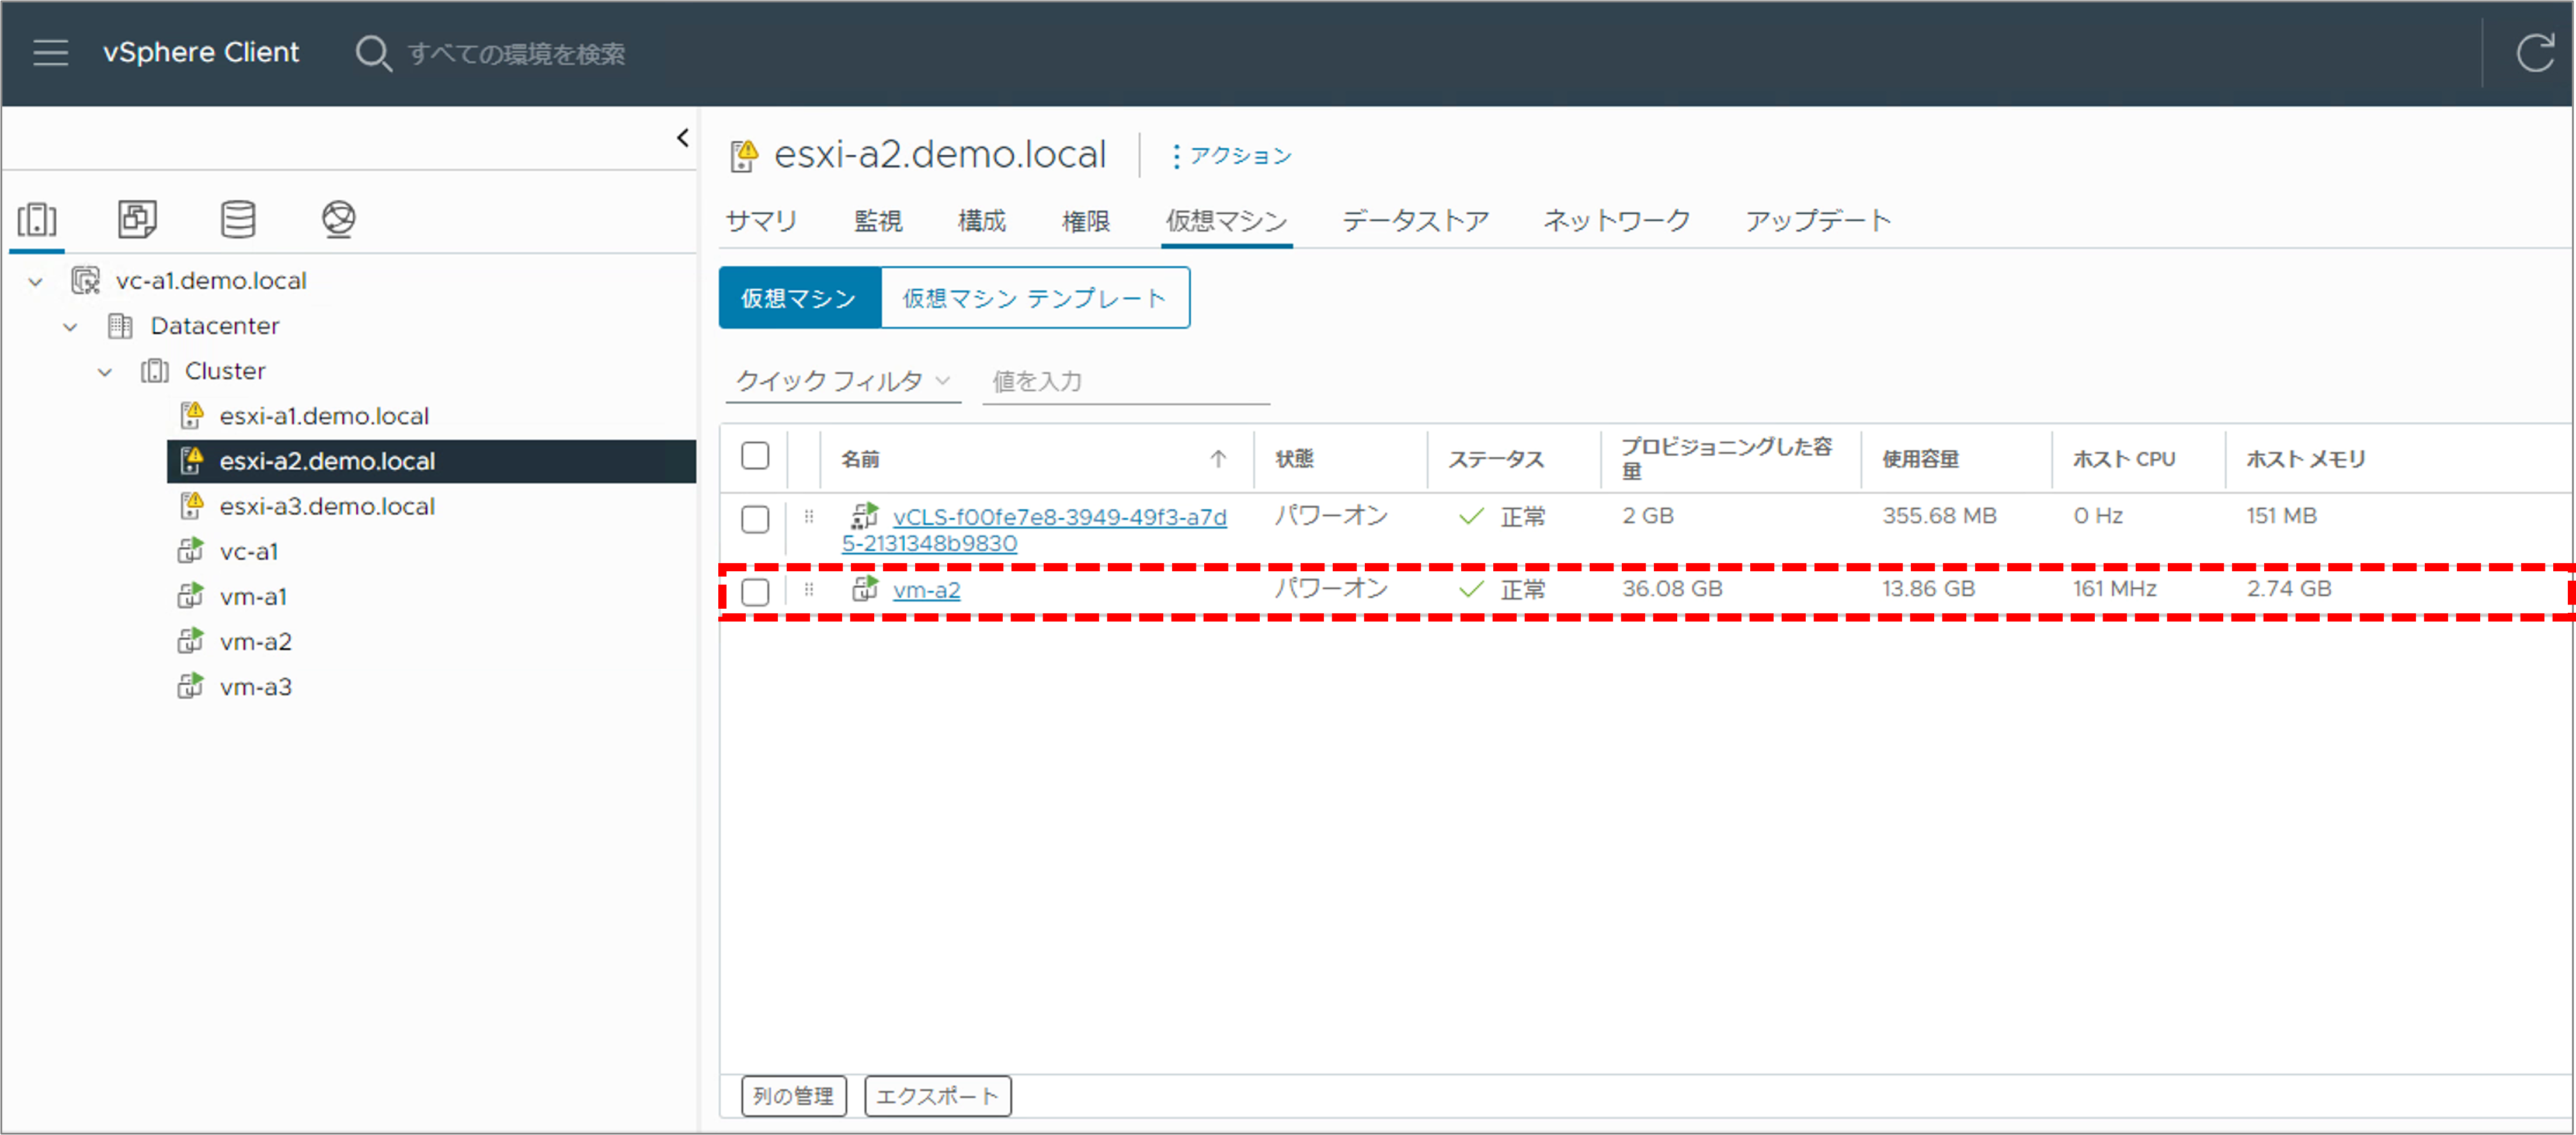Open the vm-a2 link in the table
The width and height of the screenshot is (2576, 1135).
926,590
